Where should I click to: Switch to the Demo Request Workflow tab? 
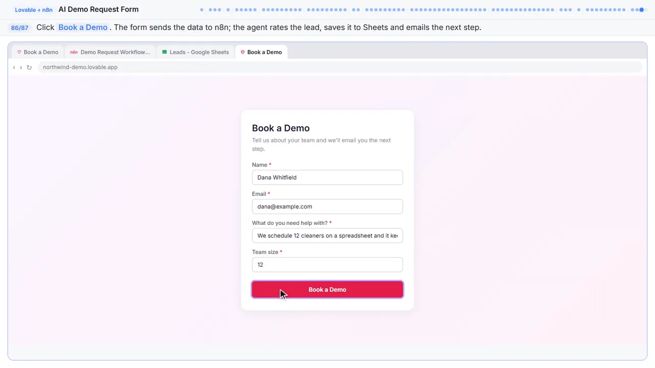110,52
